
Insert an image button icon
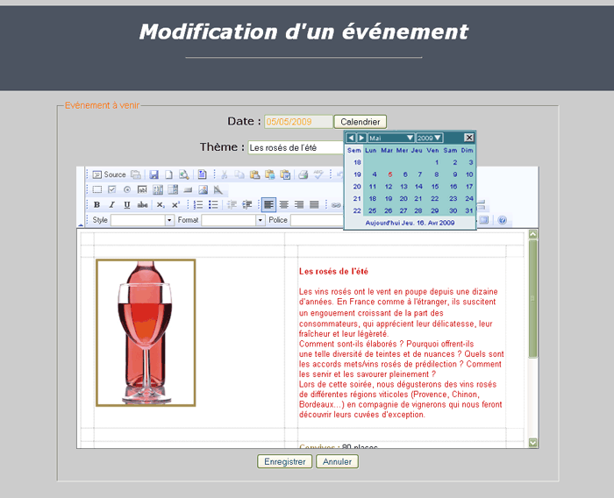(203, 190)
